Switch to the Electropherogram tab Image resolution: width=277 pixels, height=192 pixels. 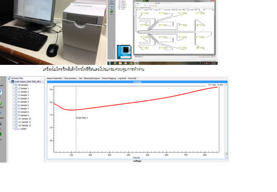[x=92, y=79]
